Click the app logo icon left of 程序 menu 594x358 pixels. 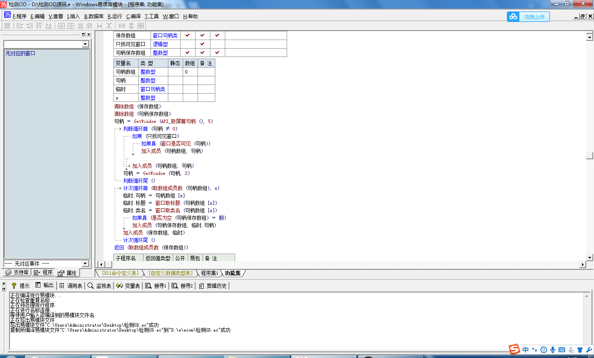pyautogui.click(x=7, y=15)
